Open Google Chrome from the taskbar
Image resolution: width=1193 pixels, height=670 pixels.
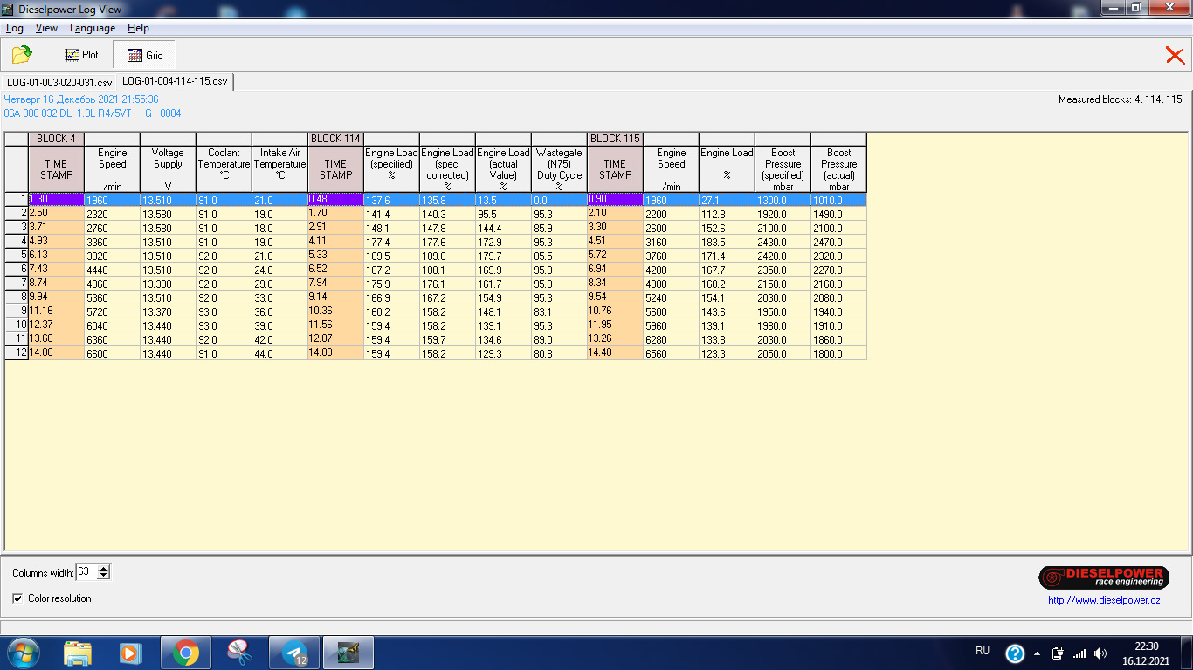click(185, 653)
